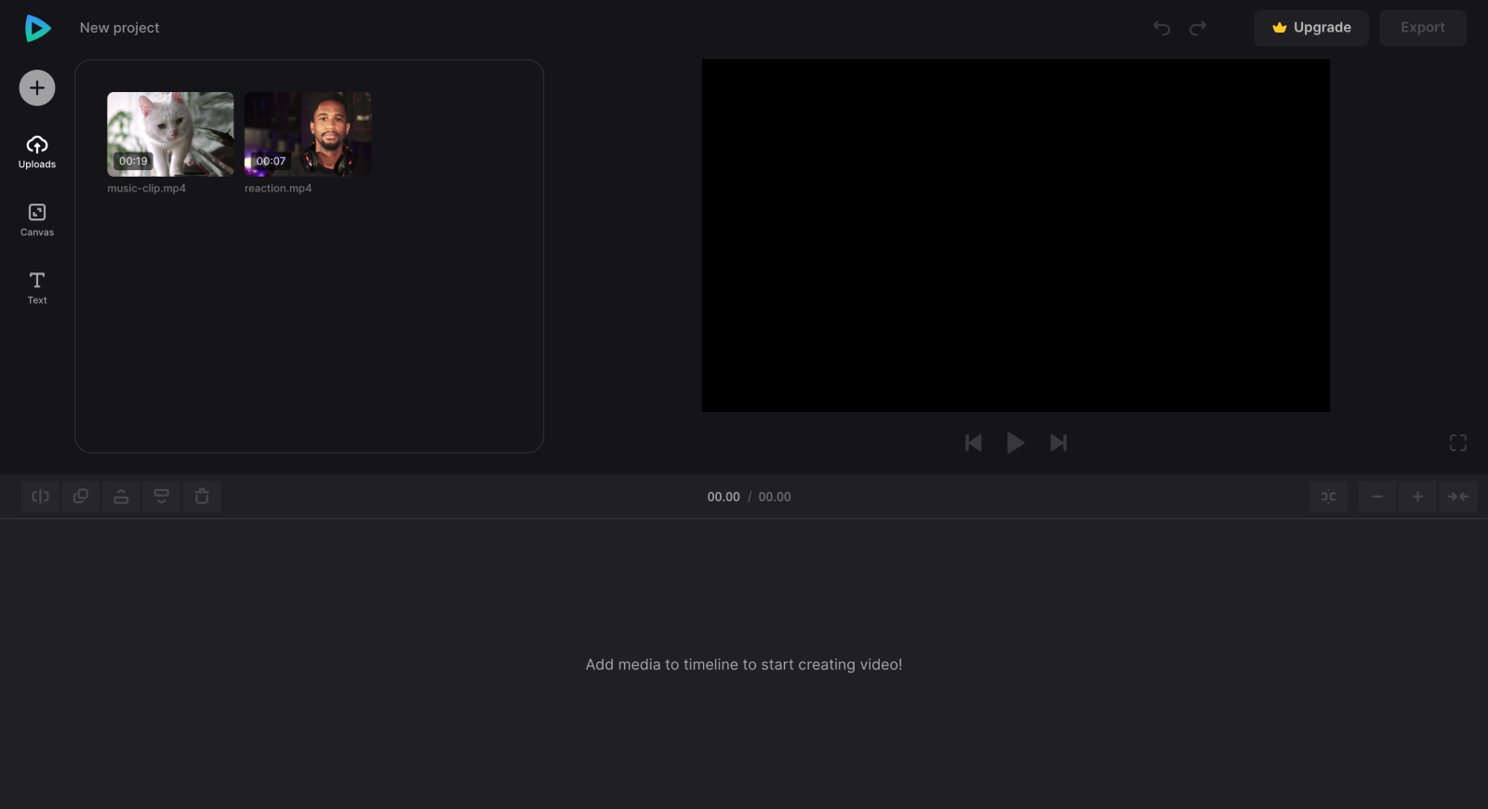The width and height of the screenshot is (1488, 809).
Task: Open the Text sidebar tab
Action: tap(37, 288)
